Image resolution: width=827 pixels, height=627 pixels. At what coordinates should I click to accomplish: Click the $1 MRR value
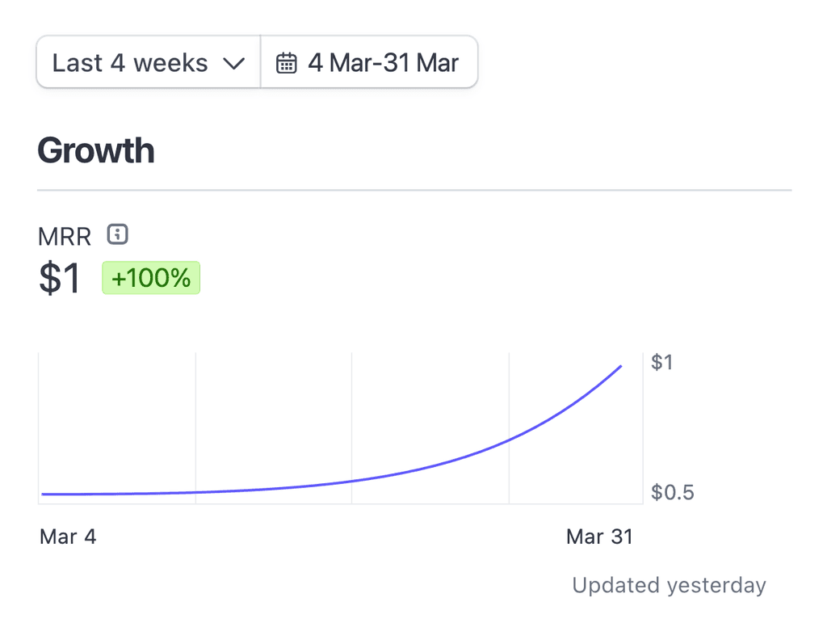pos(60,278)
